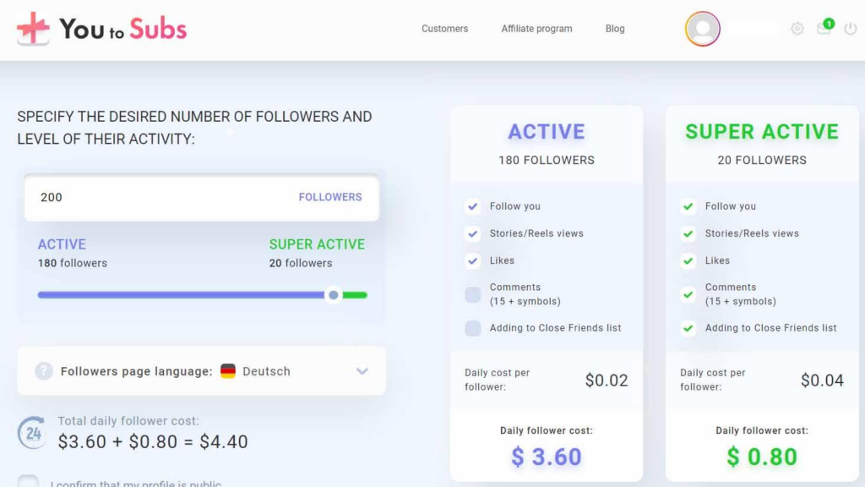Toggle Comments checkbox in Active plan
The width and height of the screenshot is (865, 487).
[x=473, y=295]
